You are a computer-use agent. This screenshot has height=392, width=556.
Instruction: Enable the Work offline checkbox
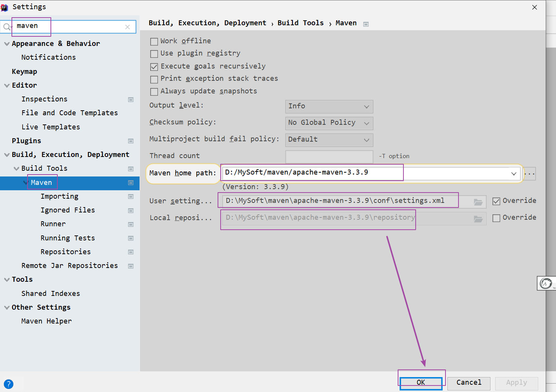pos(154,42)
